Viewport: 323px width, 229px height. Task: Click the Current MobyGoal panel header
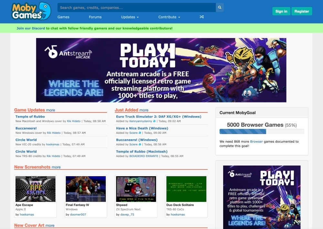262,112
